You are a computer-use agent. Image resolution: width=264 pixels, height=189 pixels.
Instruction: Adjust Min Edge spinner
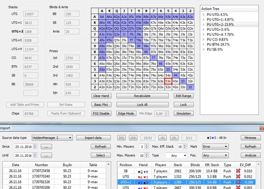tap(166, 113)
